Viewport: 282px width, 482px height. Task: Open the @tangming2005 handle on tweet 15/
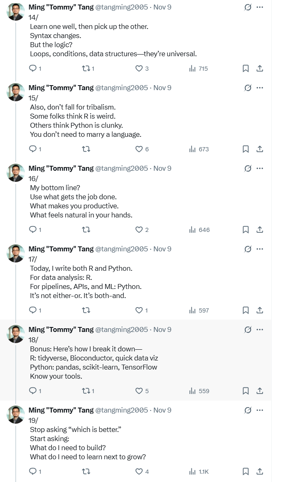[122, 88]
